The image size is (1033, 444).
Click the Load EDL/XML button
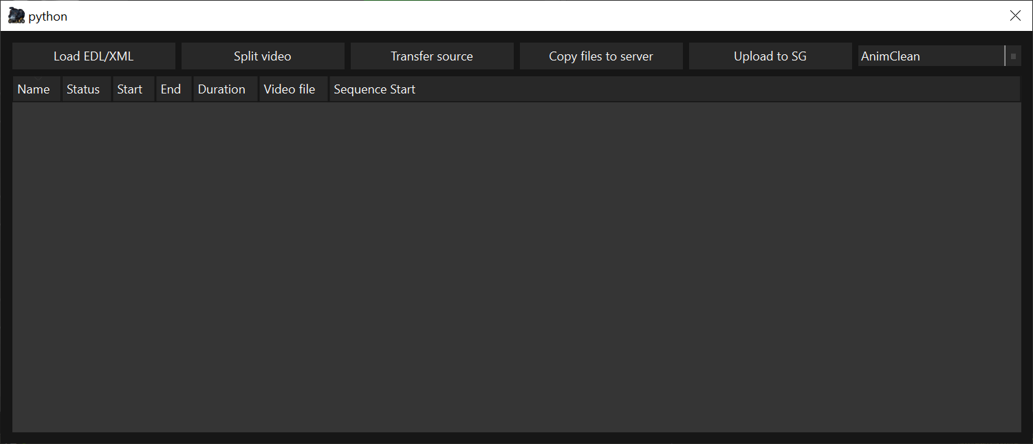(x=94, y=56)
